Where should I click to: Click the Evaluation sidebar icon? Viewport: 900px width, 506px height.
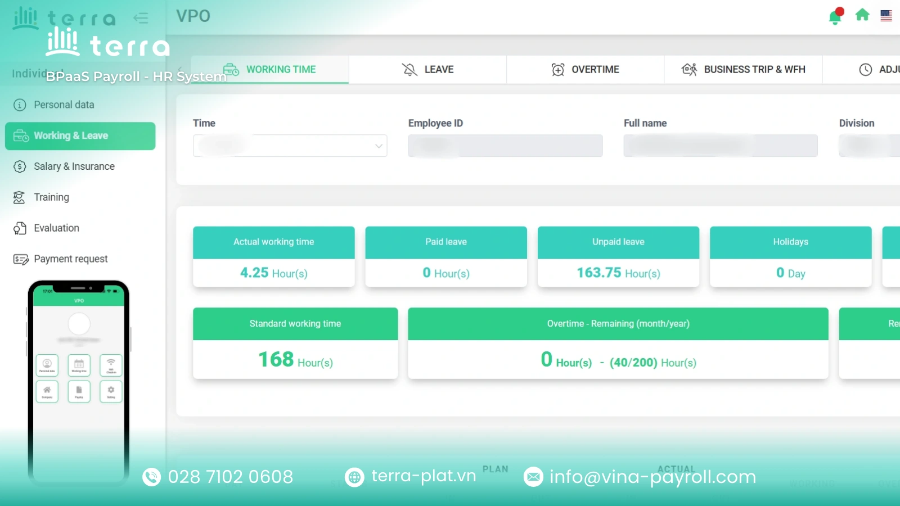(x=20, y=228)
